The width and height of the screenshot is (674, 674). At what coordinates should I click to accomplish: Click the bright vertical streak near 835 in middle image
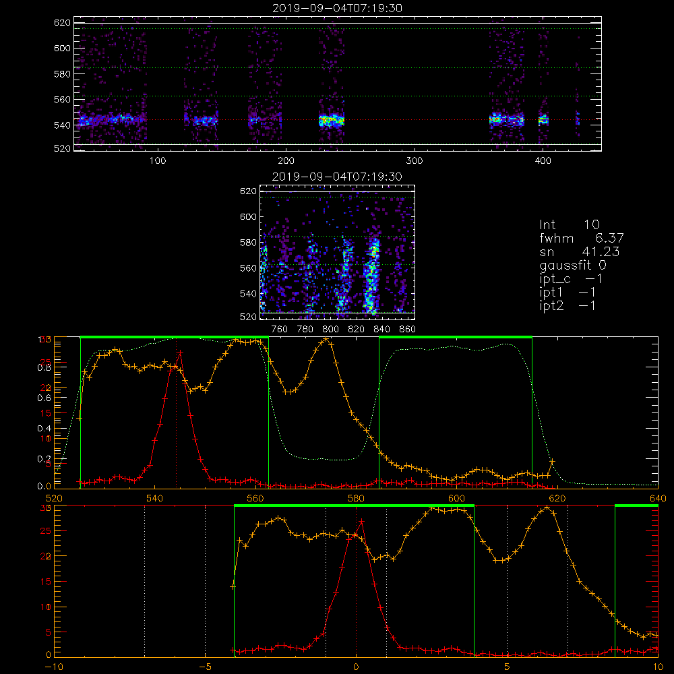point(372,275)
